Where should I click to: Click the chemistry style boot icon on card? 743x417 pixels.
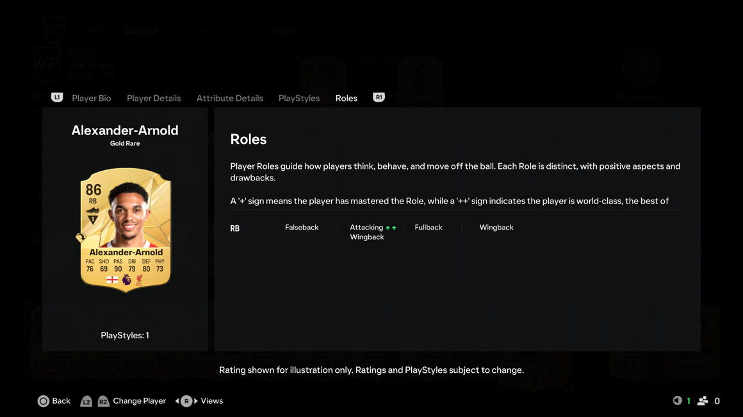[93, 210]
